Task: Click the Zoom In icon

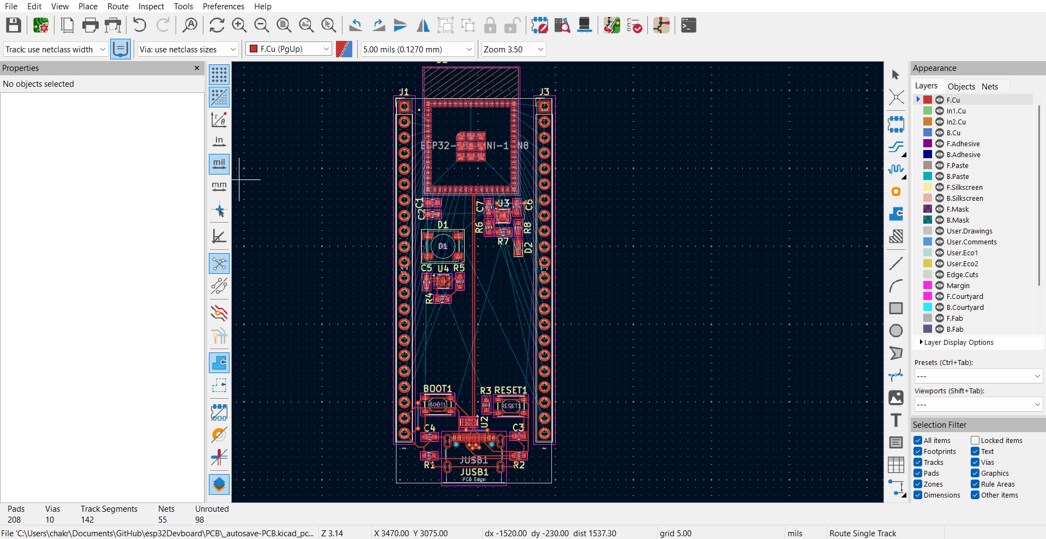Action: 239,26
